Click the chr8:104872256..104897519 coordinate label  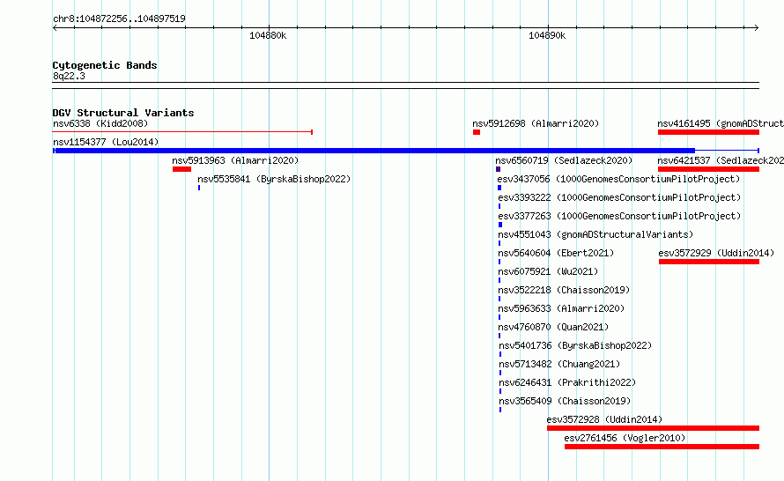[x=119, y=18]
